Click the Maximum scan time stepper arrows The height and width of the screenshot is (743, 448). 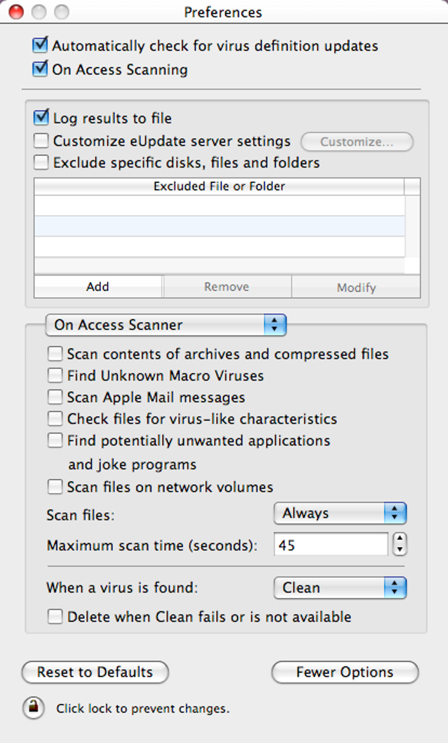(x=399, y=544)
